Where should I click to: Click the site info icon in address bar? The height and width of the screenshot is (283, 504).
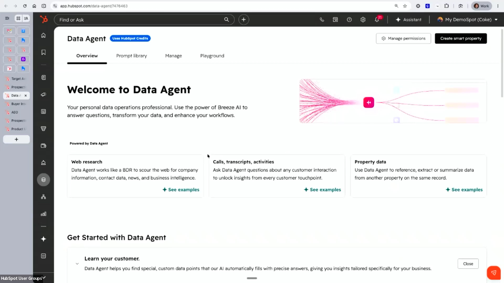(55, 6)
